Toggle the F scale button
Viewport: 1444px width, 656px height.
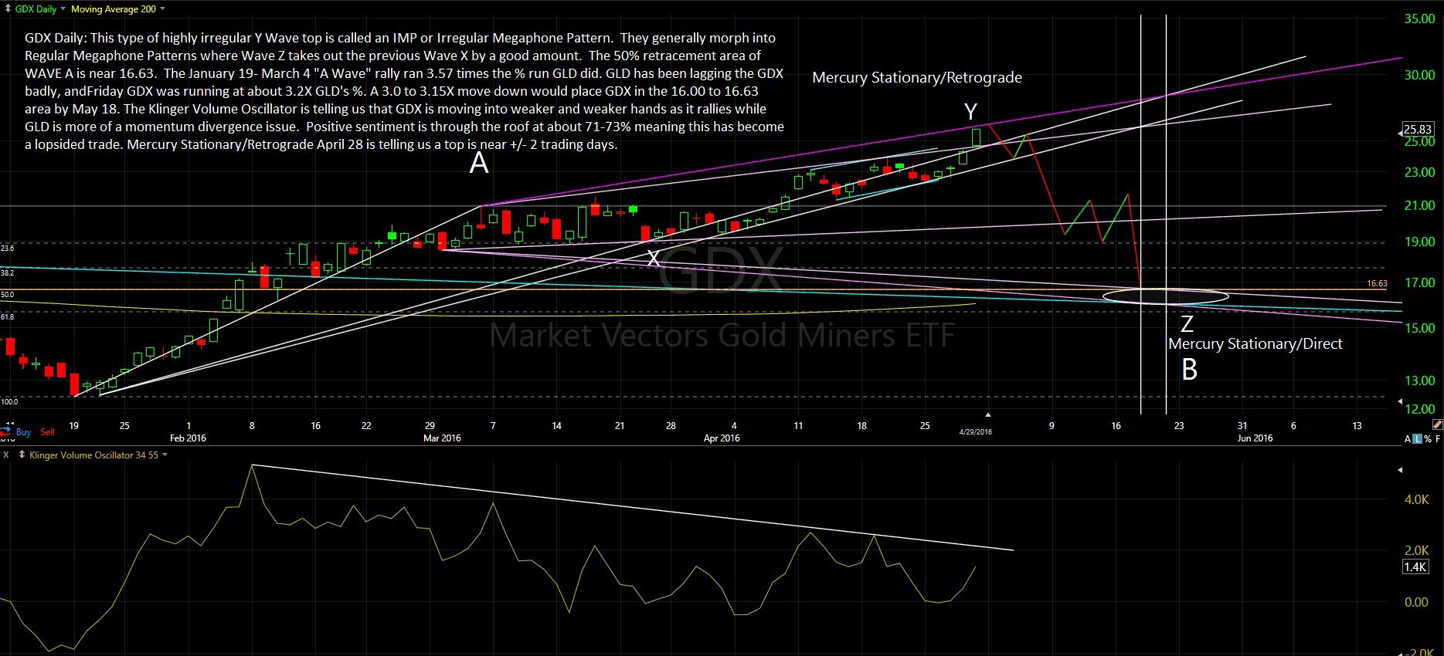pyautogui.click(x=1437, y=438)
